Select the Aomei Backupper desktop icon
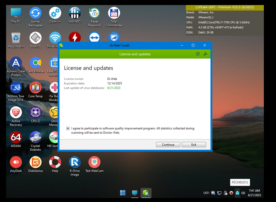 pyautogui.click(x=36, y=17)
